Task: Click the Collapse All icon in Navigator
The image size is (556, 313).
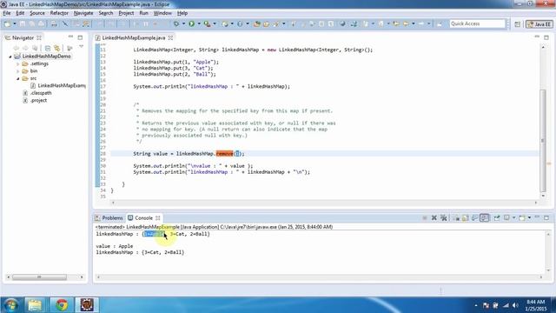Action: 48,48
